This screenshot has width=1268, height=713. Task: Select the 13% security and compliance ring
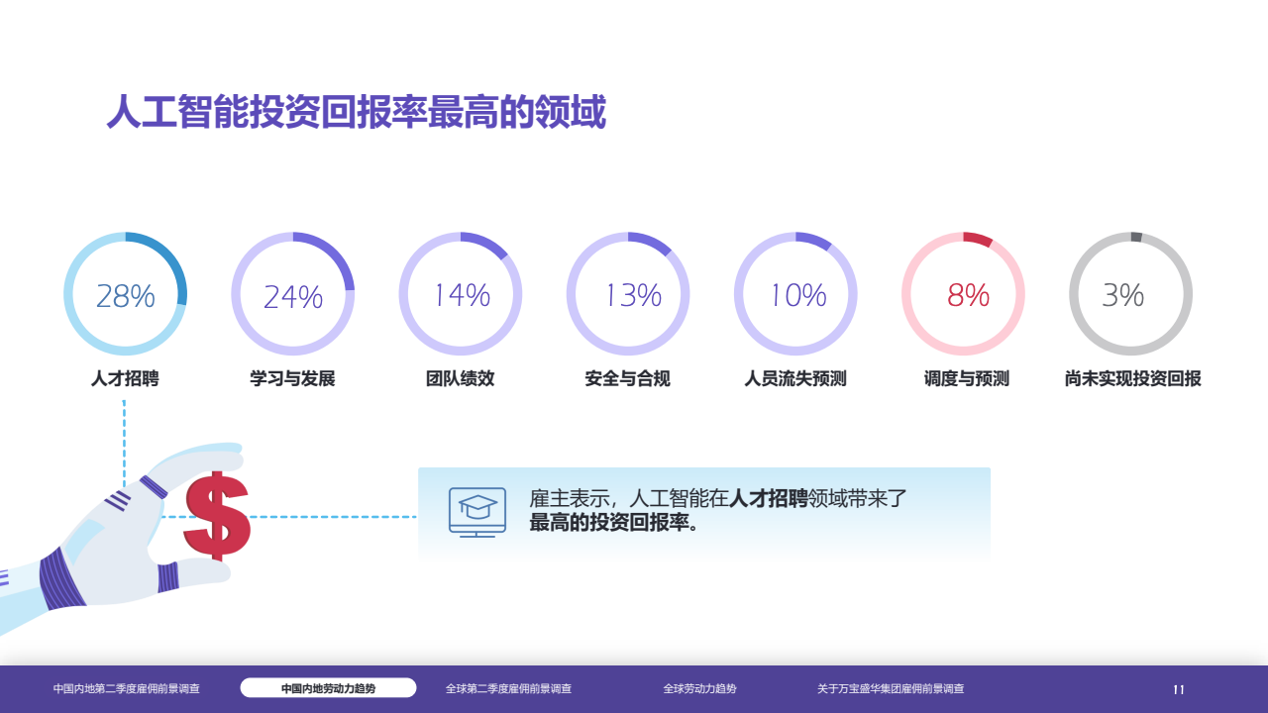pos(628,294)
